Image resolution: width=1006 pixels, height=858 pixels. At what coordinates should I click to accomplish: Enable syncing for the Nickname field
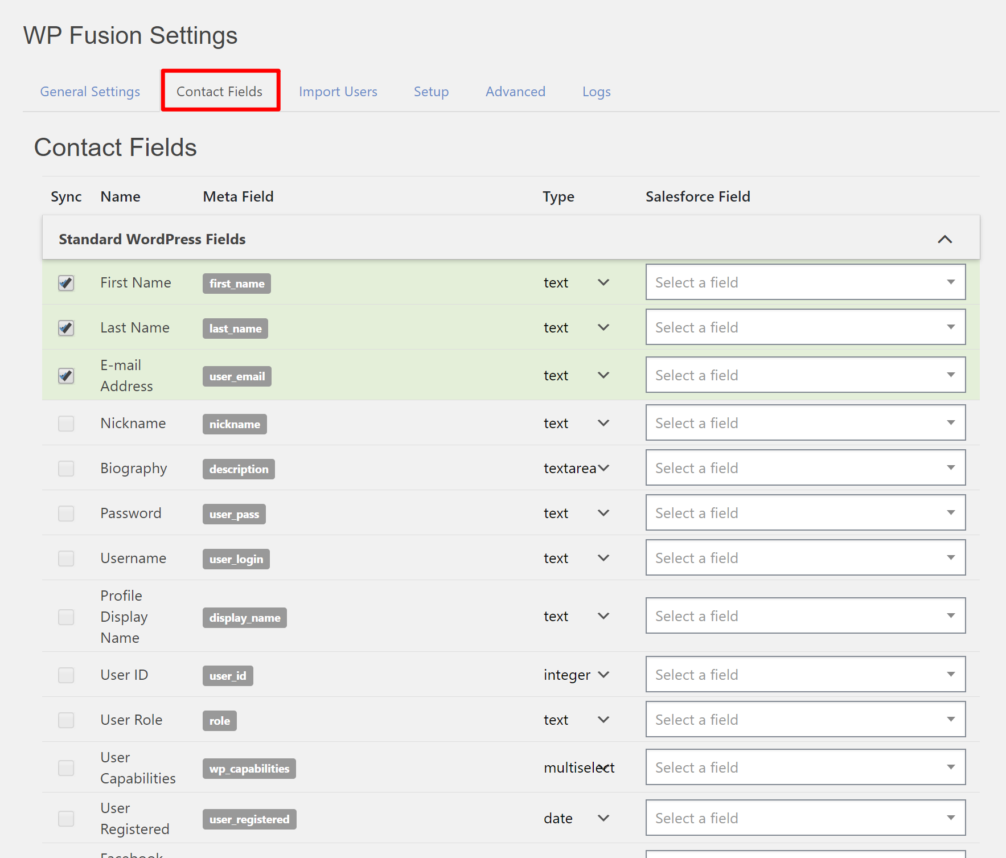(x=66, y=424)
